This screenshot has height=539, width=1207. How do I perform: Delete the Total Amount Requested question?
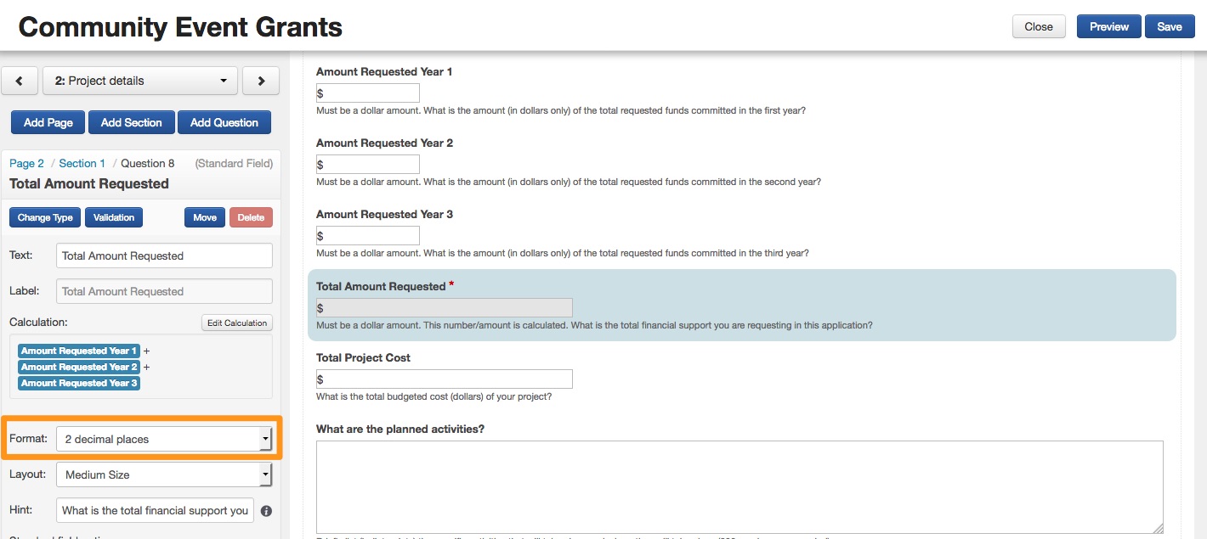pos(251,217)
